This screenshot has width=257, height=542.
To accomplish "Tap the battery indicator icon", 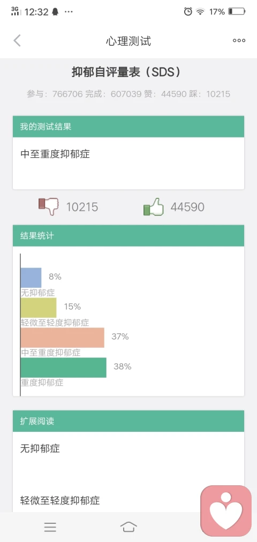I will (x=237, y=11).
